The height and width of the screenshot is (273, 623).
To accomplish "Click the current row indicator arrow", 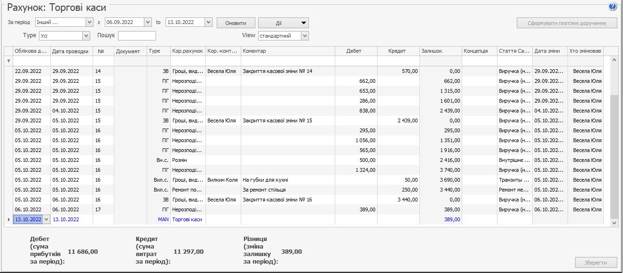I will (8, 219).
